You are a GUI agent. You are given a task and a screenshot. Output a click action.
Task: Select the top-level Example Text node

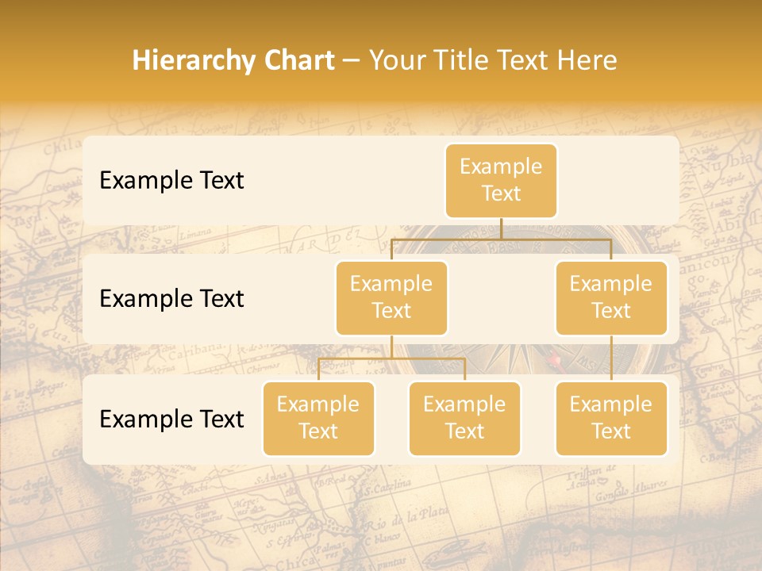(x=501, y=180)
